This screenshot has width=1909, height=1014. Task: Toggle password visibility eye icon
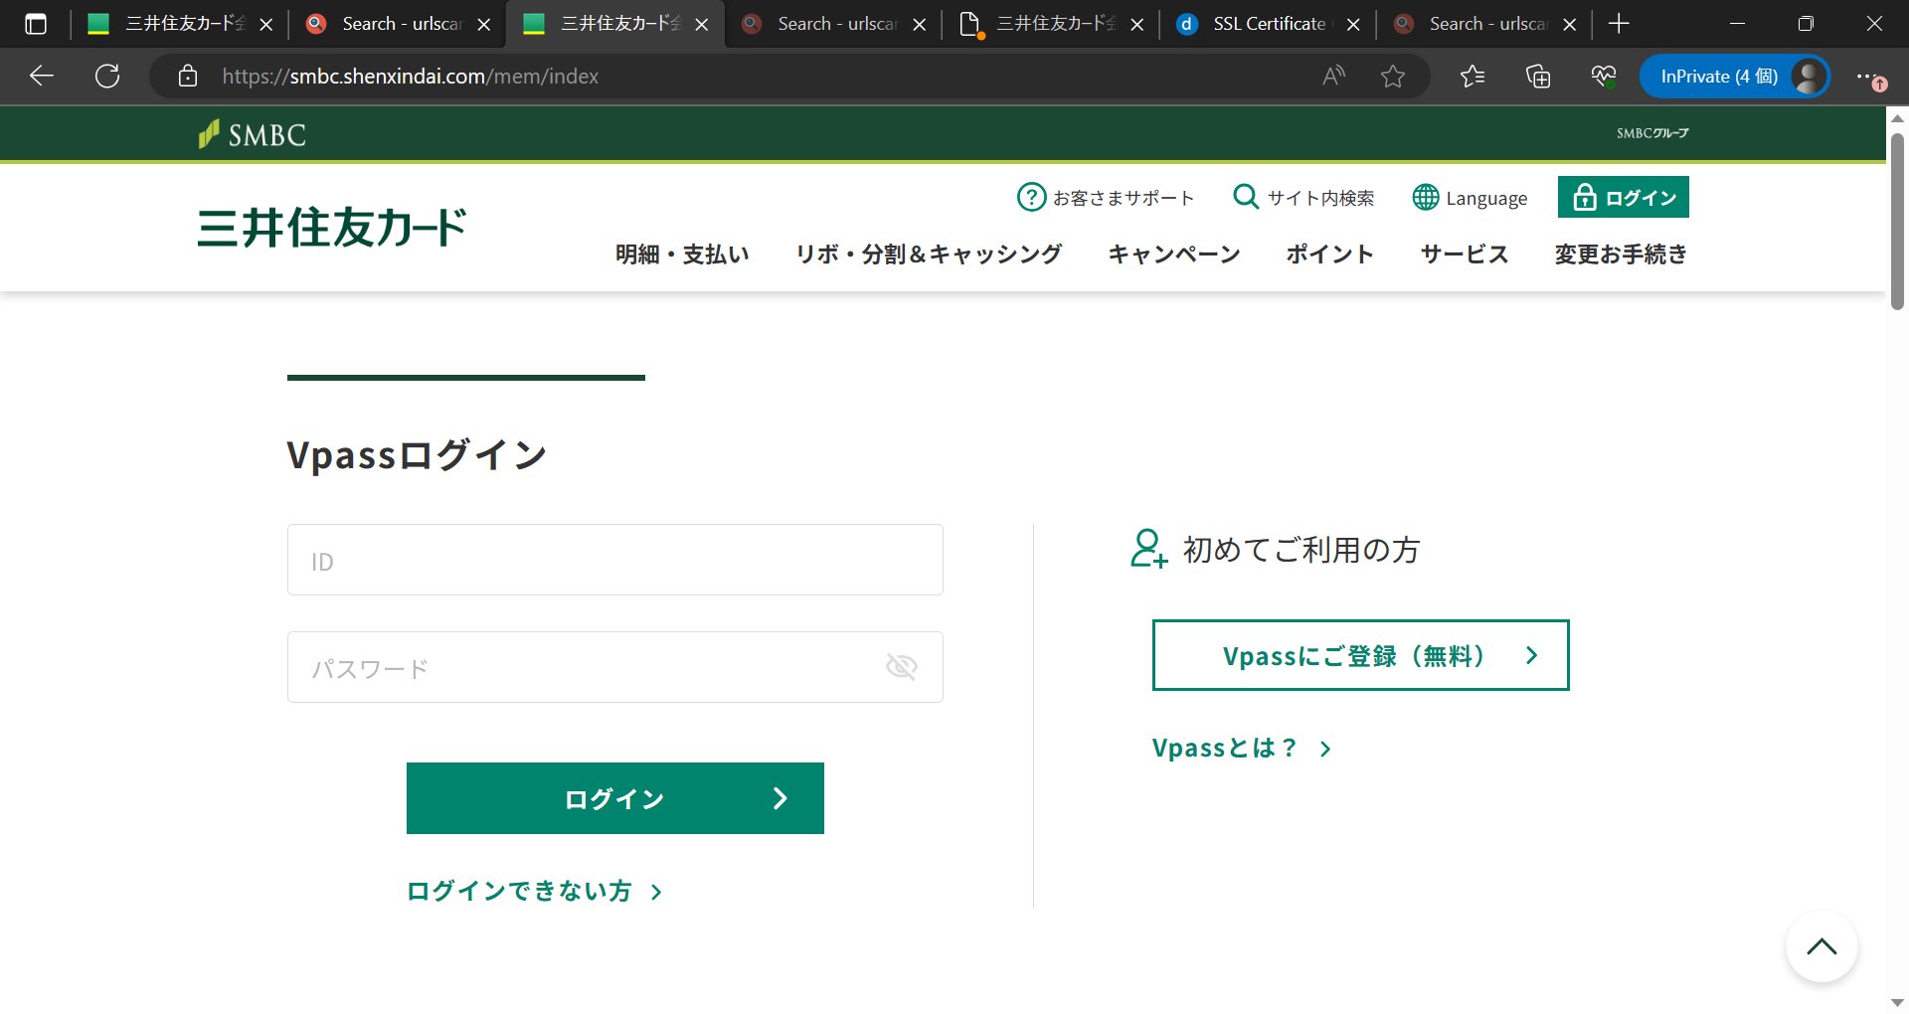(901, 667)
